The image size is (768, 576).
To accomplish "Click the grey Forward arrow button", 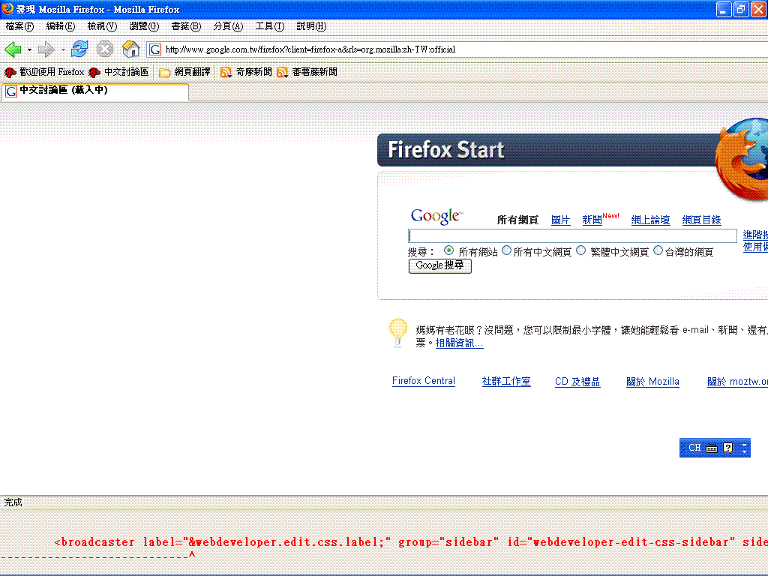I will (46, 49).
